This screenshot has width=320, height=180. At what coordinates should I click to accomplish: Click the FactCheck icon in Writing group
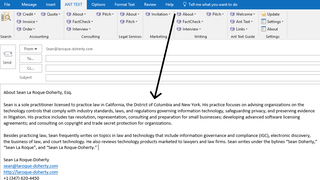[x=179, y=21]
